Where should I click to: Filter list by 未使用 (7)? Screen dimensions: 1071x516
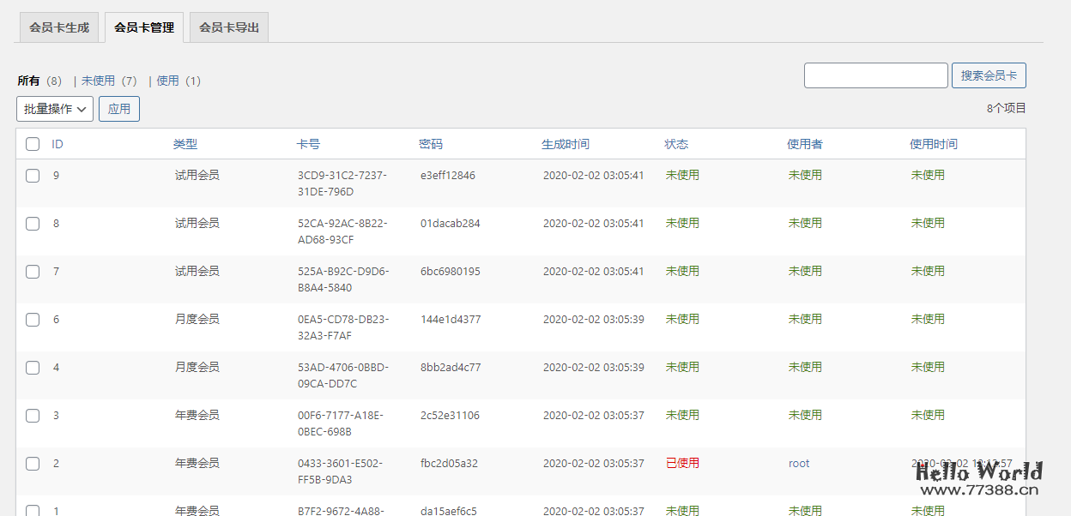pos(97,80)
